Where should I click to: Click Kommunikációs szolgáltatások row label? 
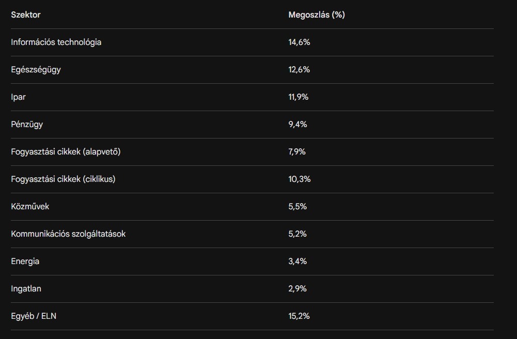click(x=68, y=234)
